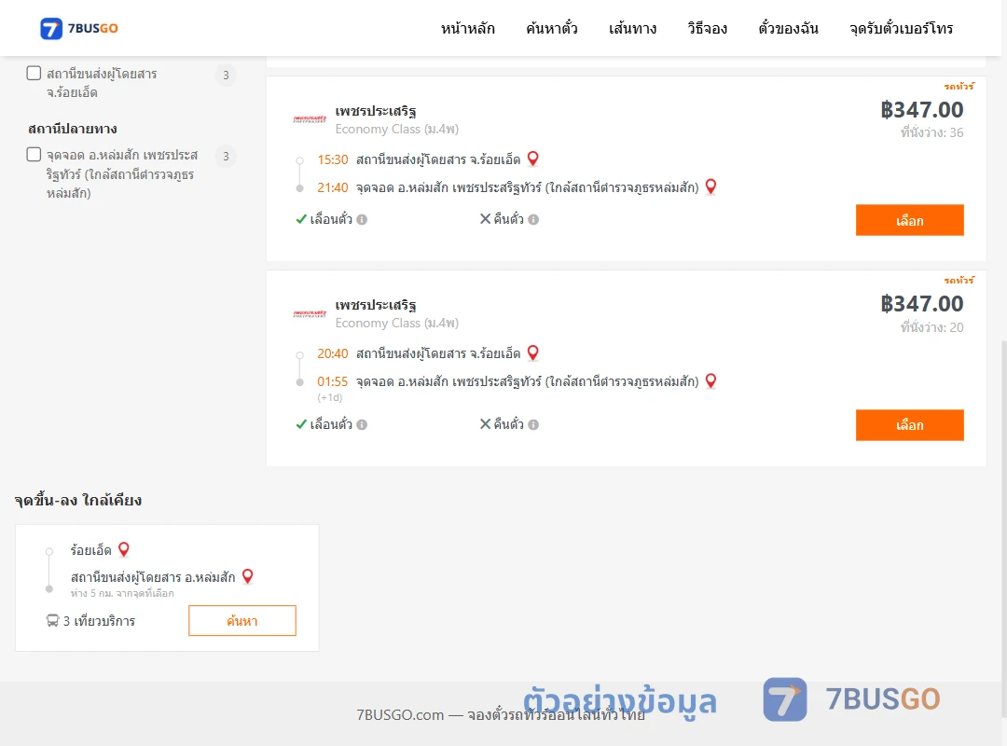
Task: Click green checkmark เลื่อนตั๋ว in 15:30 trip
Action: point(301,219)
